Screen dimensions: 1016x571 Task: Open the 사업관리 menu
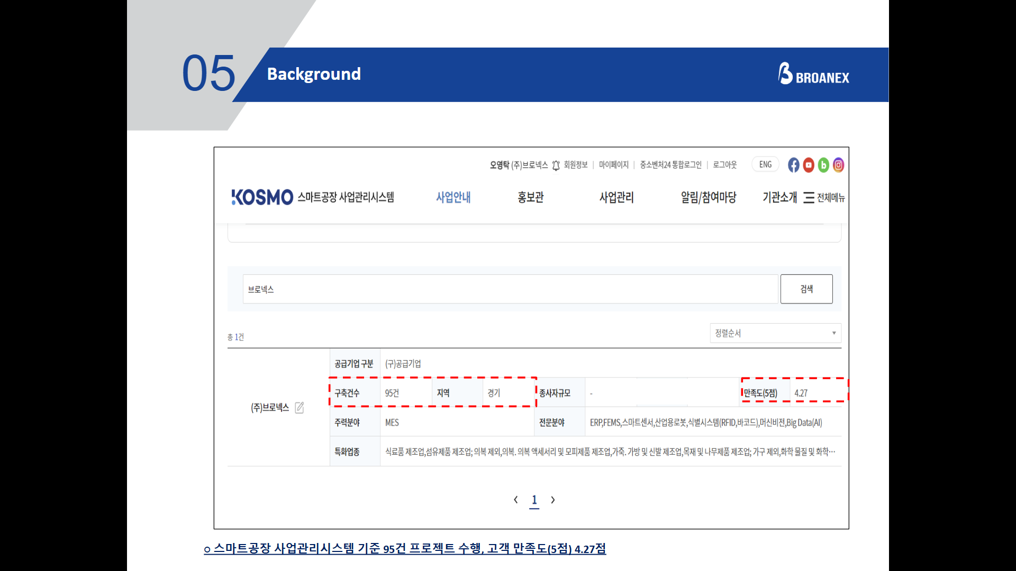(x=616, y=197)
